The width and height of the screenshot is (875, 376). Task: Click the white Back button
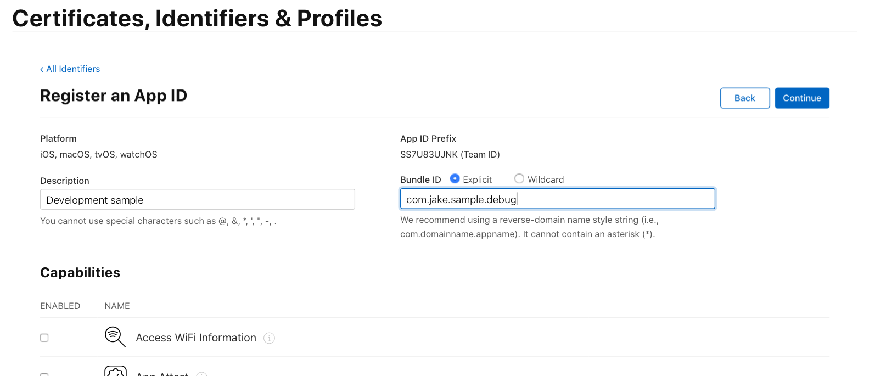[x=744, y=98]
